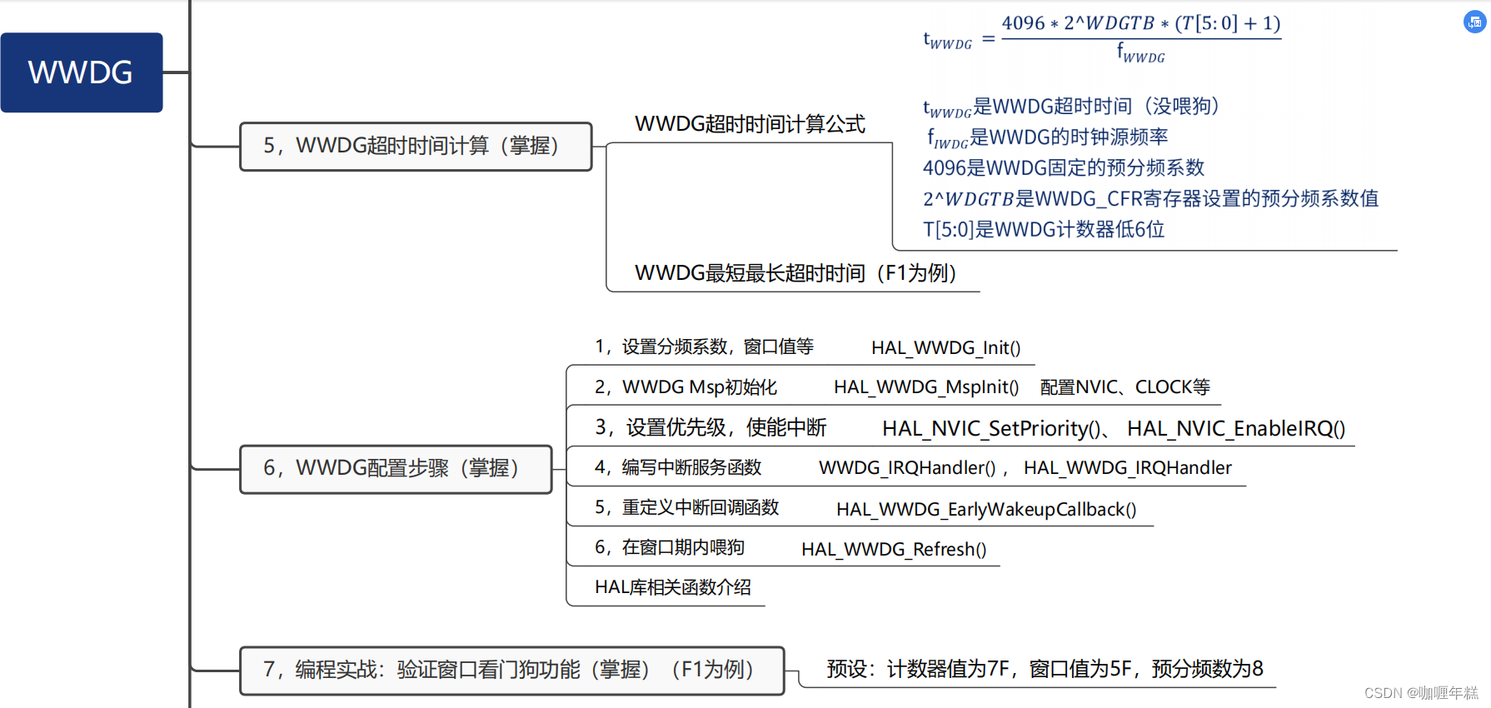
Task: Click text 'T[5:0]是WWDG计数器低6位'
Action: pyautogui.click(x=1043, y=230)
